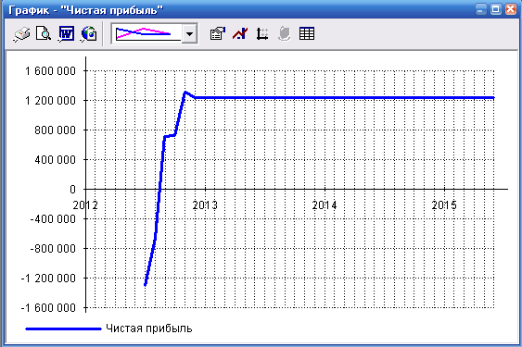Print the chart with the printer icon
Image resolution: width=522 pixels, height=347 pixels.
pos(21,34)
